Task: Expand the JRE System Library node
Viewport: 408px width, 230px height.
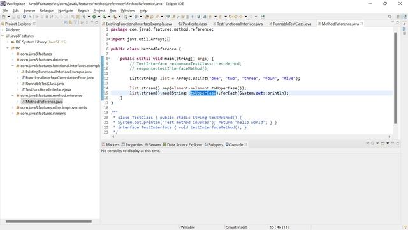Action: (x=8, y=42)
